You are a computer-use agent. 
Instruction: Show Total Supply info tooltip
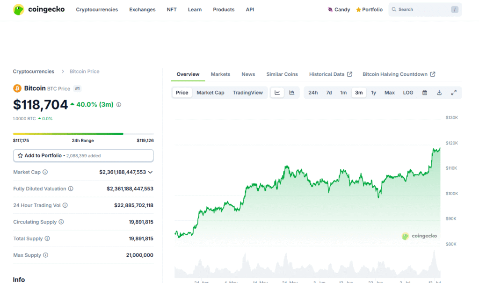(47, 239)
